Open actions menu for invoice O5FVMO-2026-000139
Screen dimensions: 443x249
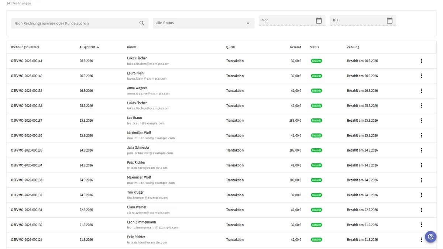tap(422, 91)
